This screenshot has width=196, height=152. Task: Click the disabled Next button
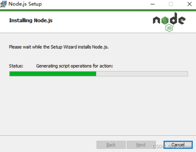(141, 145)
